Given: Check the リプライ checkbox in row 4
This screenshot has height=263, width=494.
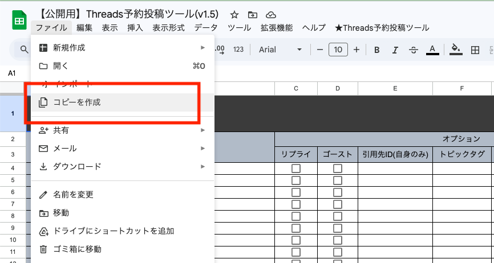Looking at the screenshot, I should click(x=296, y=169).
